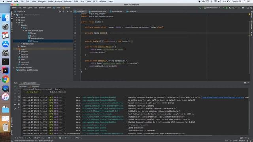Click the Build project hammer icon
The height and width of the screenshot is (142, 253).
(200, 8)
